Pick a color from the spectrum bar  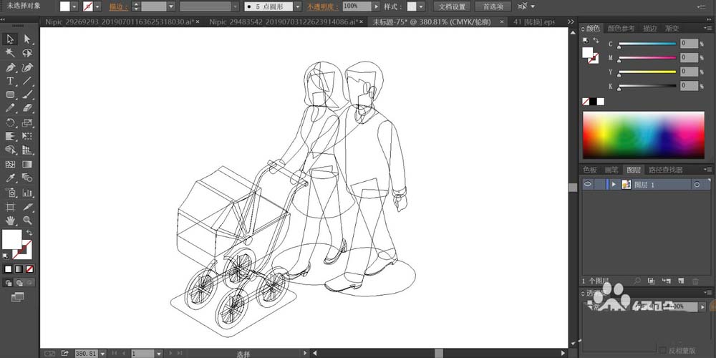[644, 135]
